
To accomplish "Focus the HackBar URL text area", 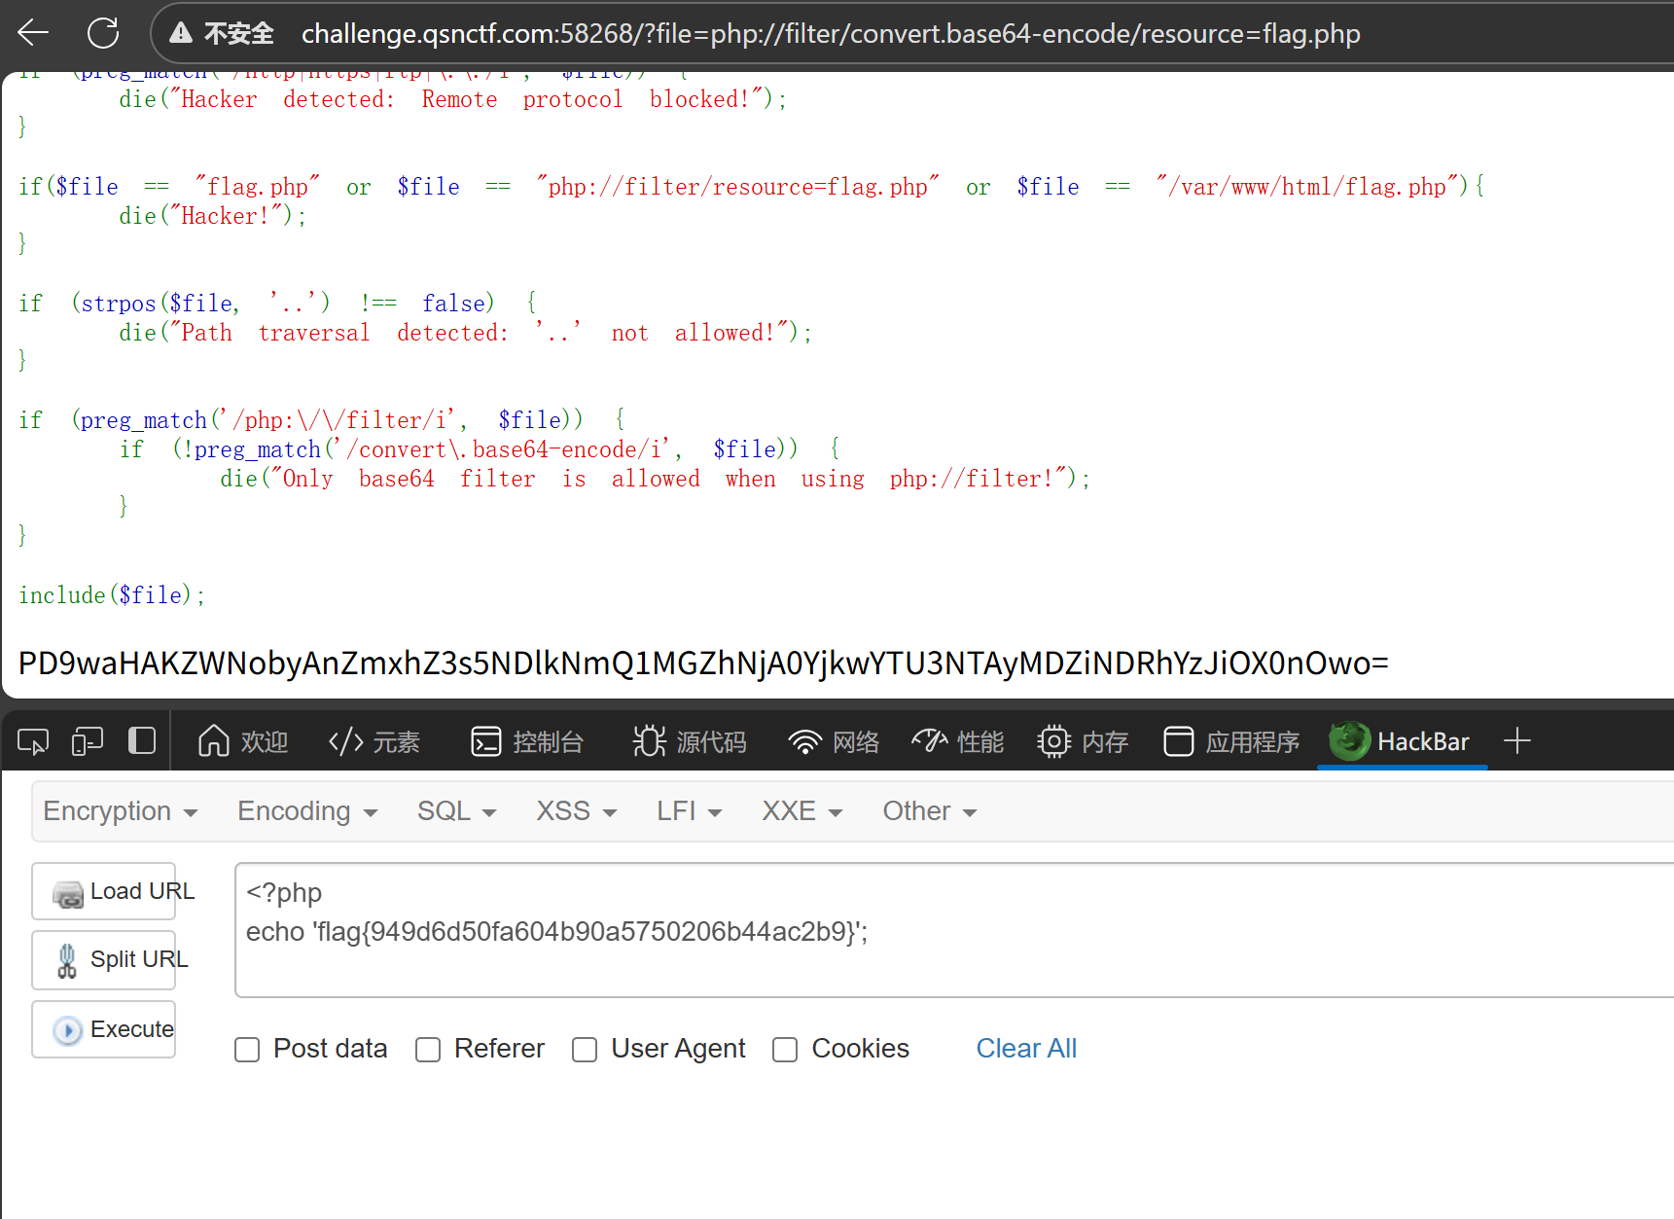I will tap(954, 930).
